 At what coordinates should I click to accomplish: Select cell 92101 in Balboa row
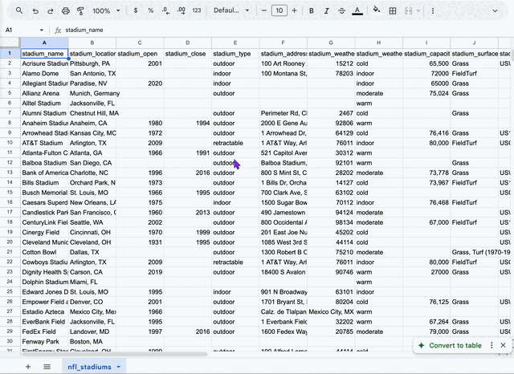(x=331, y=163)
